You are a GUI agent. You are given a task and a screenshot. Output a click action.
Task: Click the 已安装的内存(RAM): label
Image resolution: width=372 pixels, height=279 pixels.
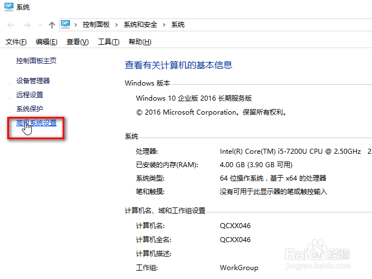(x=167, y=165)
